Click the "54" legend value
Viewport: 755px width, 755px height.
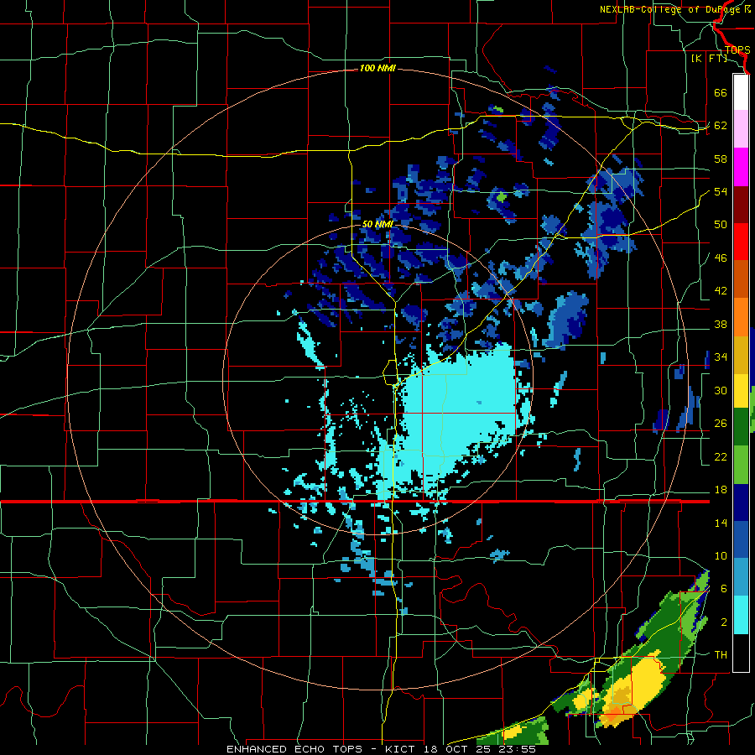pyautogui.click(x=721, y=191)
